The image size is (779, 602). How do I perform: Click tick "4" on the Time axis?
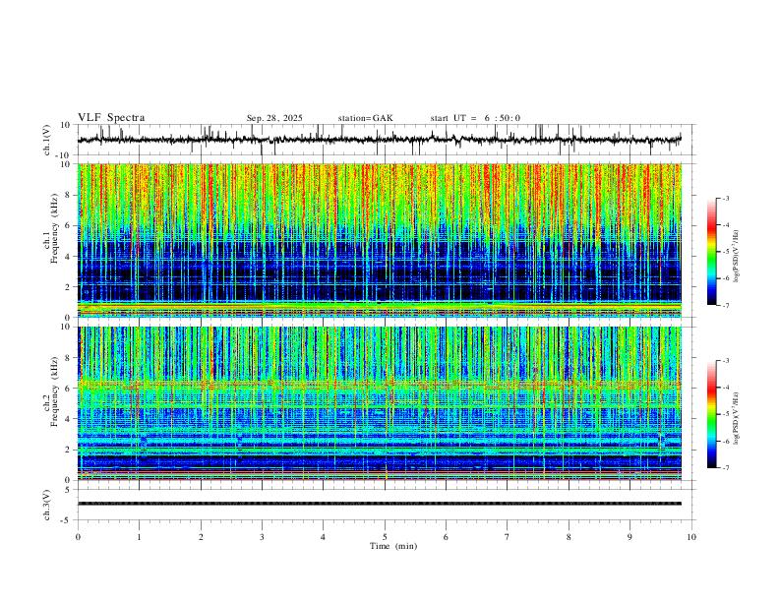(x=323, y=537)
